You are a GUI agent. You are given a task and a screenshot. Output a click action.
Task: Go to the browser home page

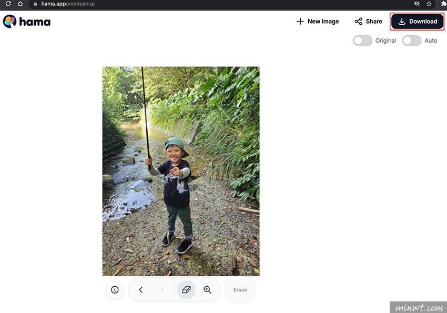(x=20, y=4)
